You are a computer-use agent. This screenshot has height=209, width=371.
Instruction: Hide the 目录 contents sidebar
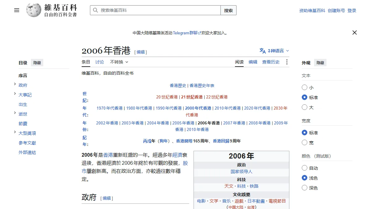[37, 63]
